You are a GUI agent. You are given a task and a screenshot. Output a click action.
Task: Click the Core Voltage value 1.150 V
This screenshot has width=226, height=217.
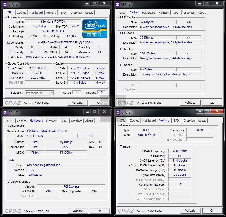tap(71, 36)
